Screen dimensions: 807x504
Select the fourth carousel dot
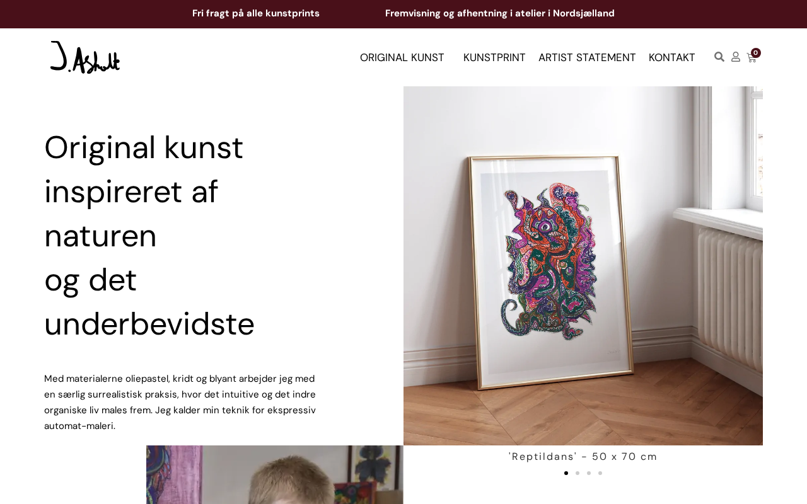click(600, 473)
